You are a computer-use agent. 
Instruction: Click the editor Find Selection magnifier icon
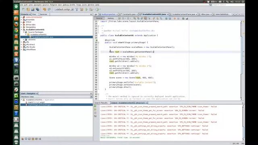pyautogui.click(x=135, y=19)
